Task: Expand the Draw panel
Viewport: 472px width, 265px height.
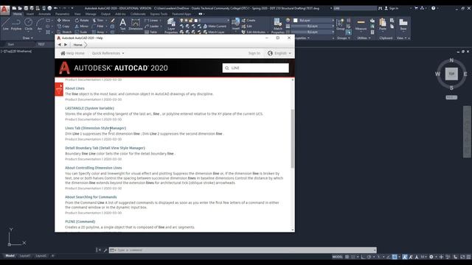Action: coord(28,38)
